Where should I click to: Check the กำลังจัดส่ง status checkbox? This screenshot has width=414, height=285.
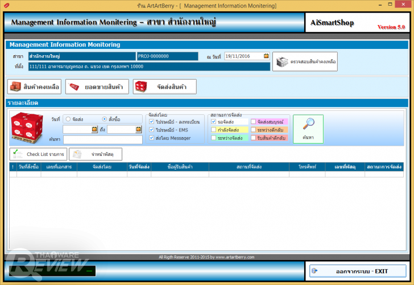point(214,130)
